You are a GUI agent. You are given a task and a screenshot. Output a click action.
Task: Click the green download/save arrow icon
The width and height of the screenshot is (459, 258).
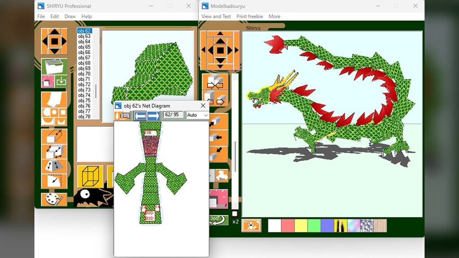click(61, 81)
